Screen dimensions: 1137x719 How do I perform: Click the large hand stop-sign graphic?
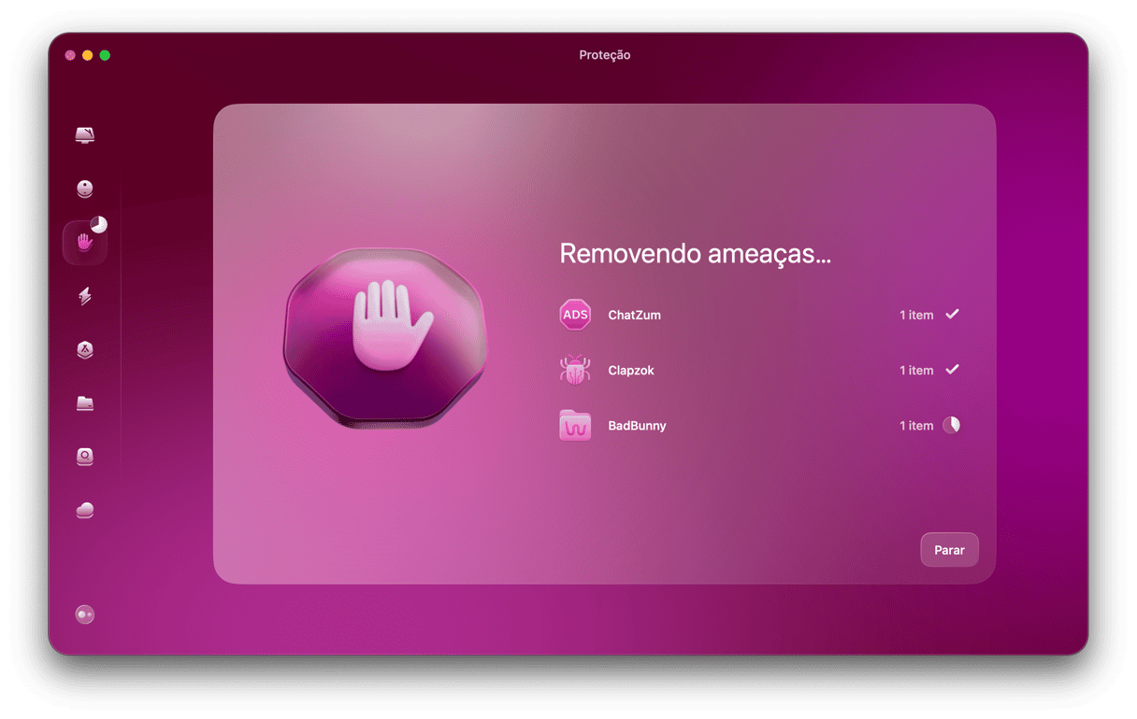(385, 338)
